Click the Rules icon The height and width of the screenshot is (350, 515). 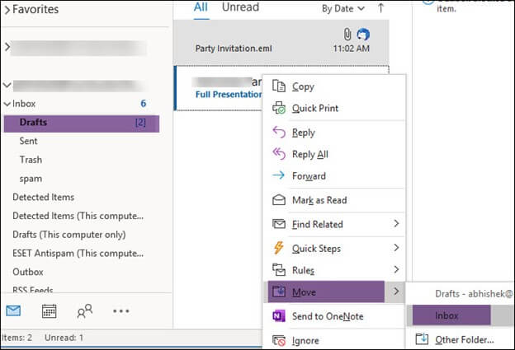point(279,270)
